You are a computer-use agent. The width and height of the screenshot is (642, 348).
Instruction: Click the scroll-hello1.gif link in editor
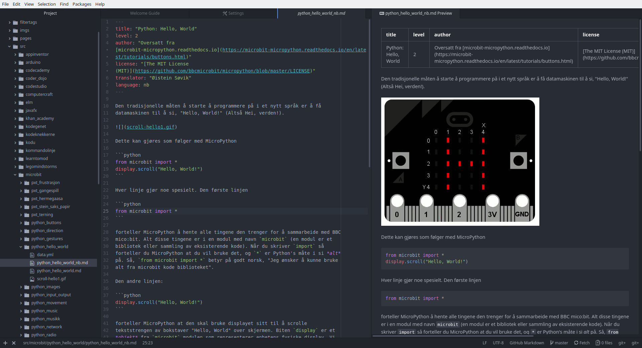pos(150,127)
